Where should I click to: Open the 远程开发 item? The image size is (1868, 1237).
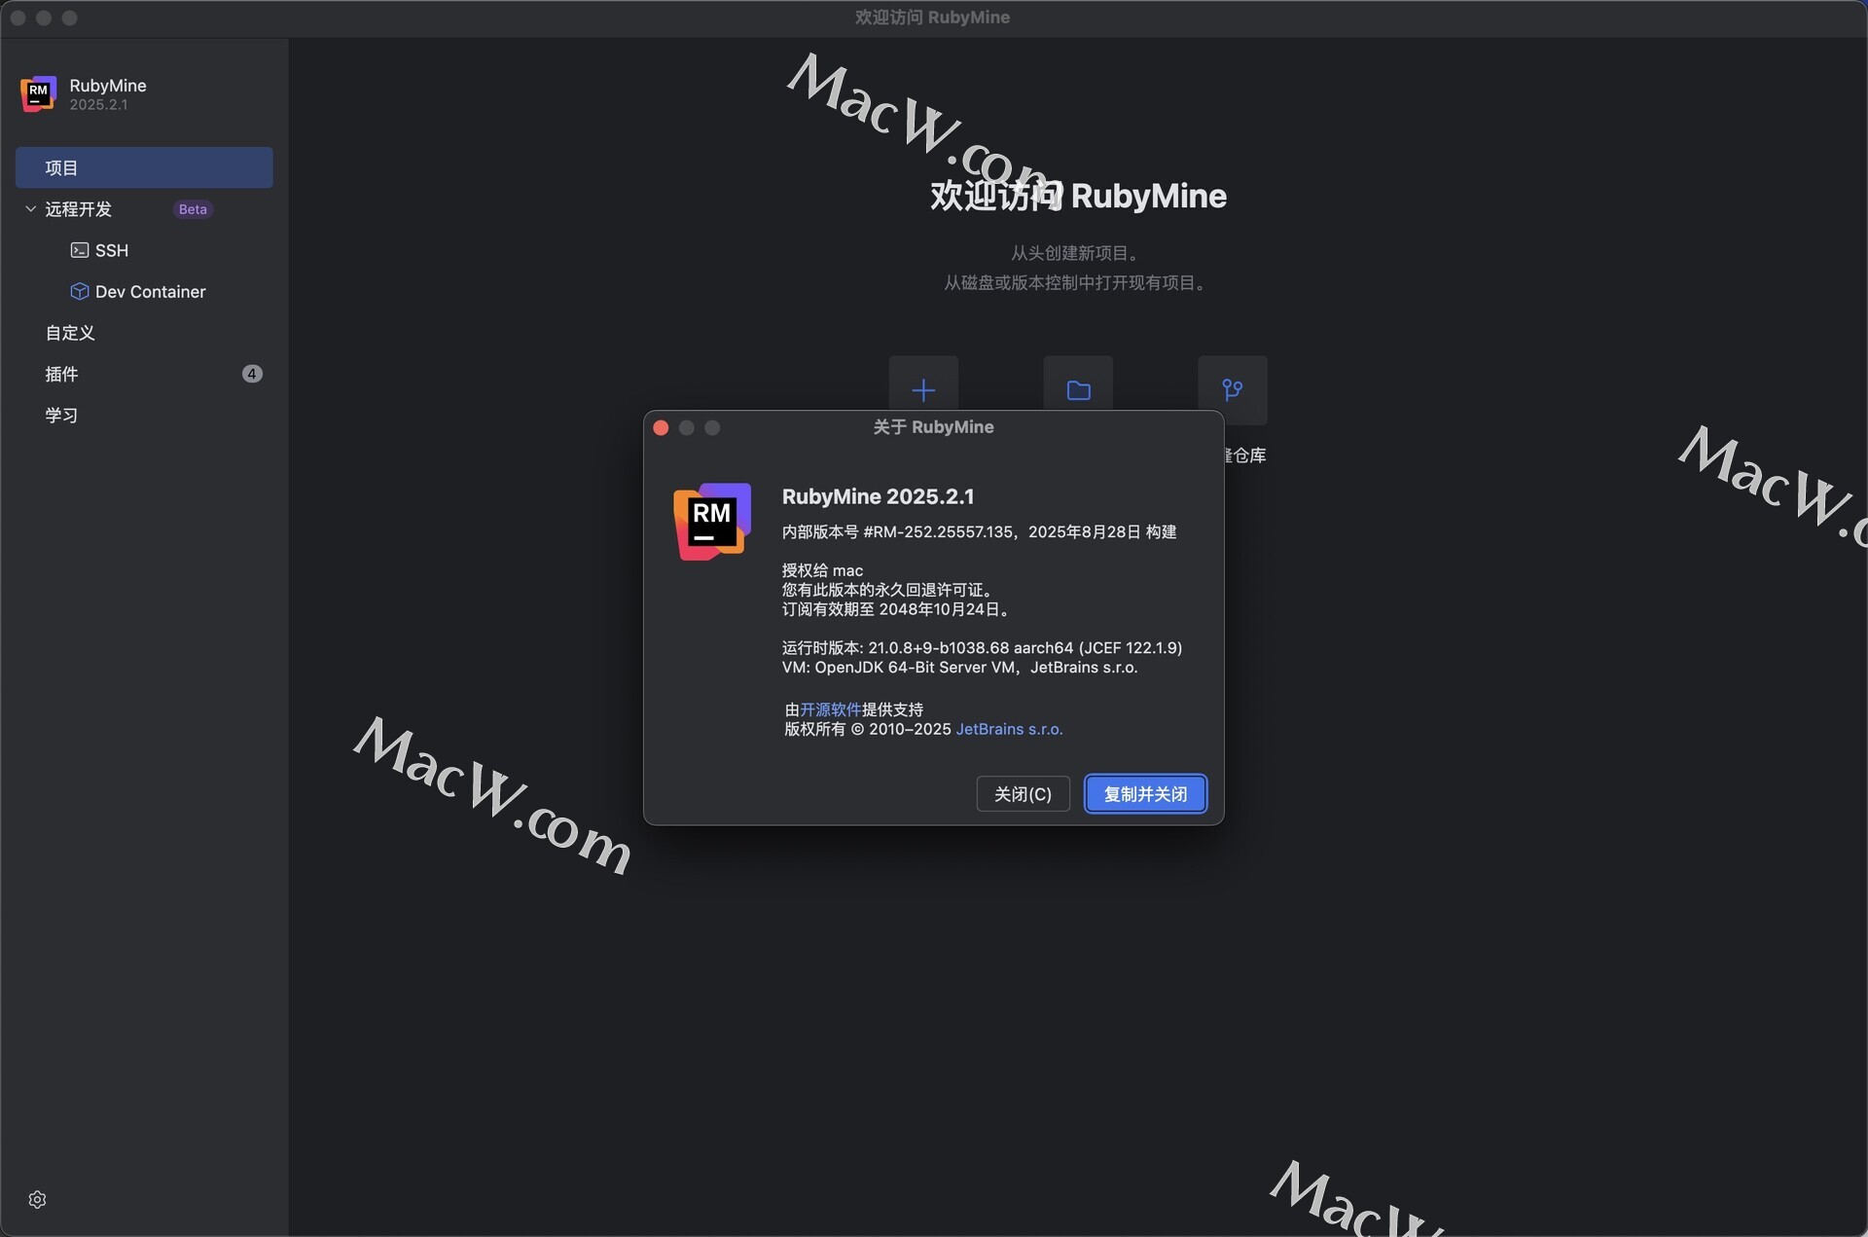point(78,209)
